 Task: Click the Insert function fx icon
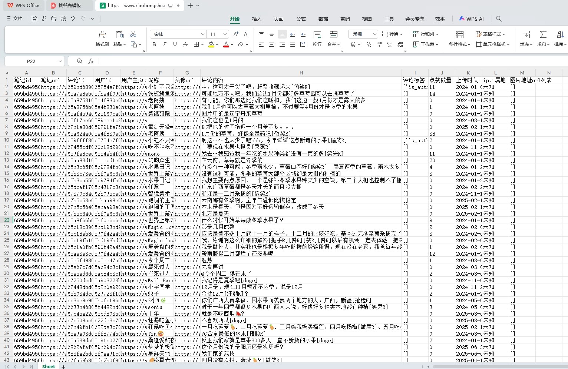click(x=91, y=61)
